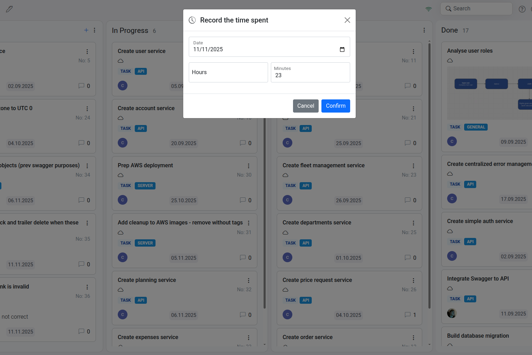Confirm the recorded time
This screenshot has width=532, height=355.
point(335,106)
